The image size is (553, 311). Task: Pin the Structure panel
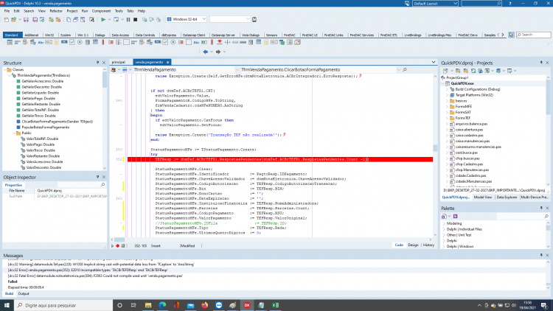[x=97, y=63]
